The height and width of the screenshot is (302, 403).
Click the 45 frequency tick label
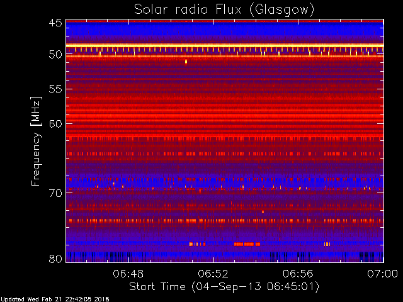(55, 23)
